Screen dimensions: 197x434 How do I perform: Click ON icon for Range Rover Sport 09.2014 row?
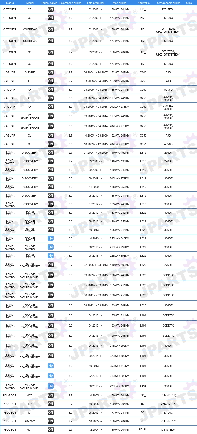tap(51, 356)
